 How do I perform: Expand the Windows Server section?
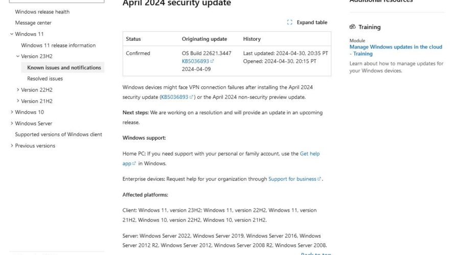coord(12,123)
